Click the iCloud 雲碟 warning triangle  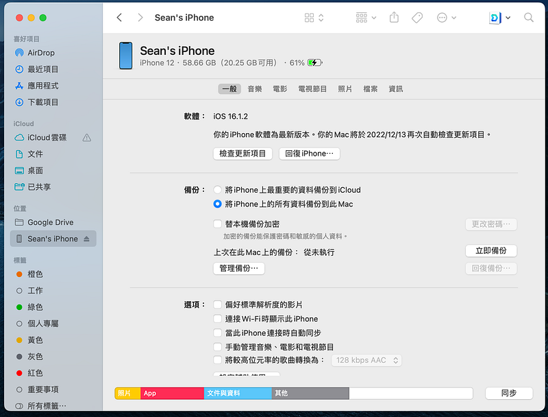pos(87,138)
